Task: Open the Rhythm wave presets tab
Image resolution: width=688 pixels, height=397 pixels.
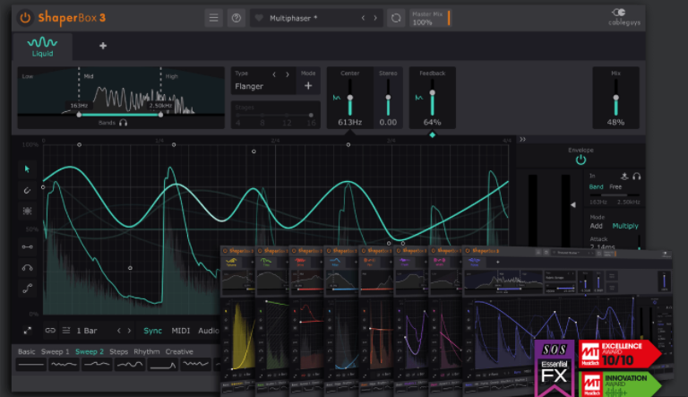Action: pos(147,352)
